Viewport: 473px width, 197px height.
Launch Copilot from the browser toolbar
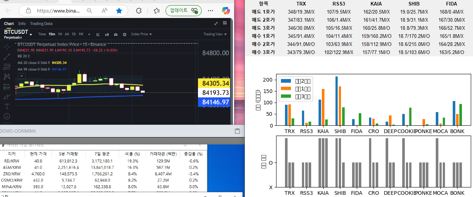226,11
